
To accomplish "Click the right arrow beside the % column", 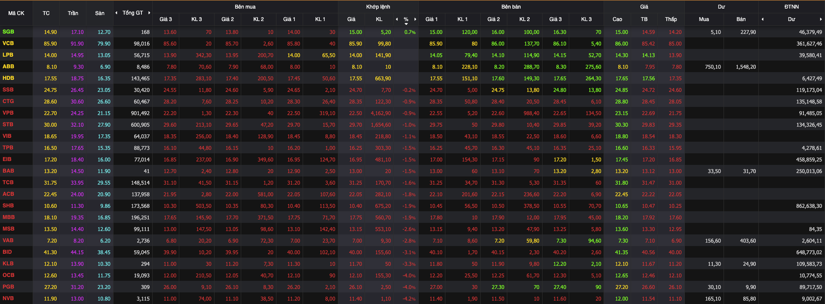I will (x=415, y=19).
